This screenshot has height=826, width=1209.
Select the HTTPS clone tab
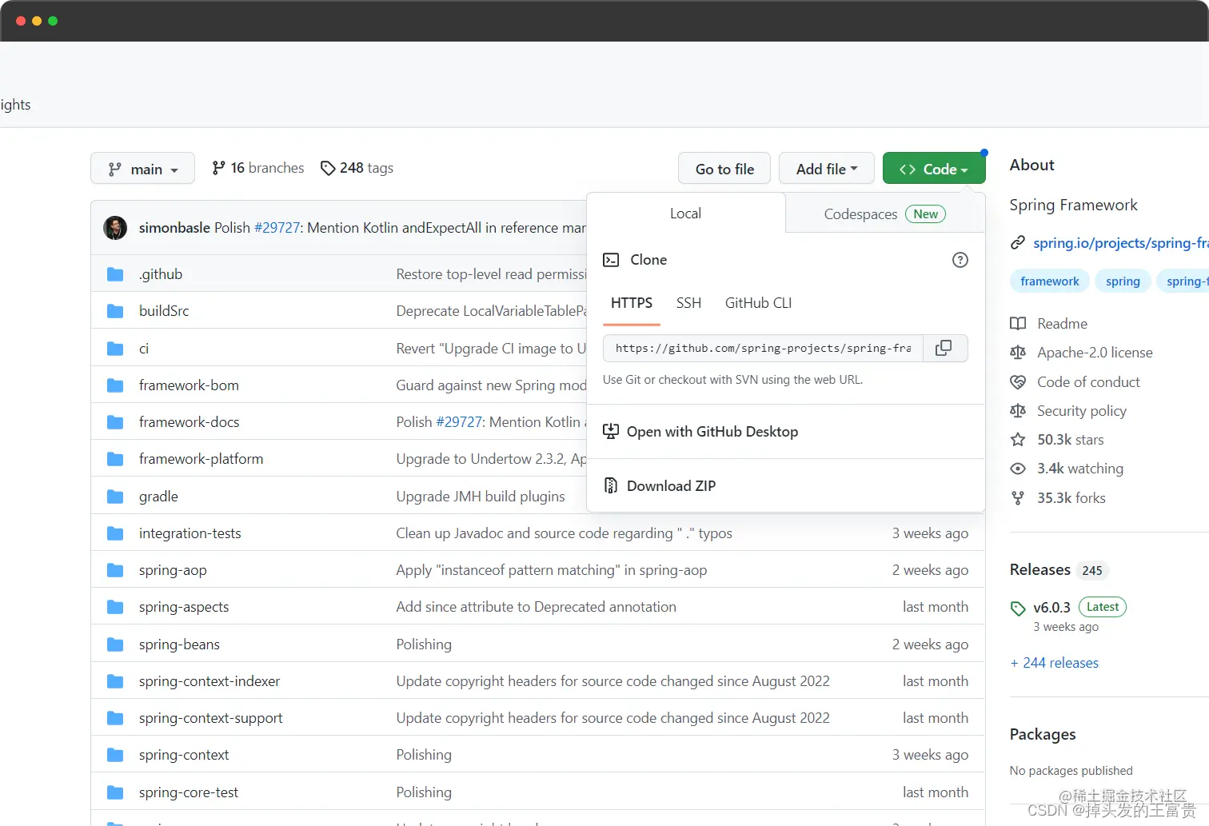point(632,303)
